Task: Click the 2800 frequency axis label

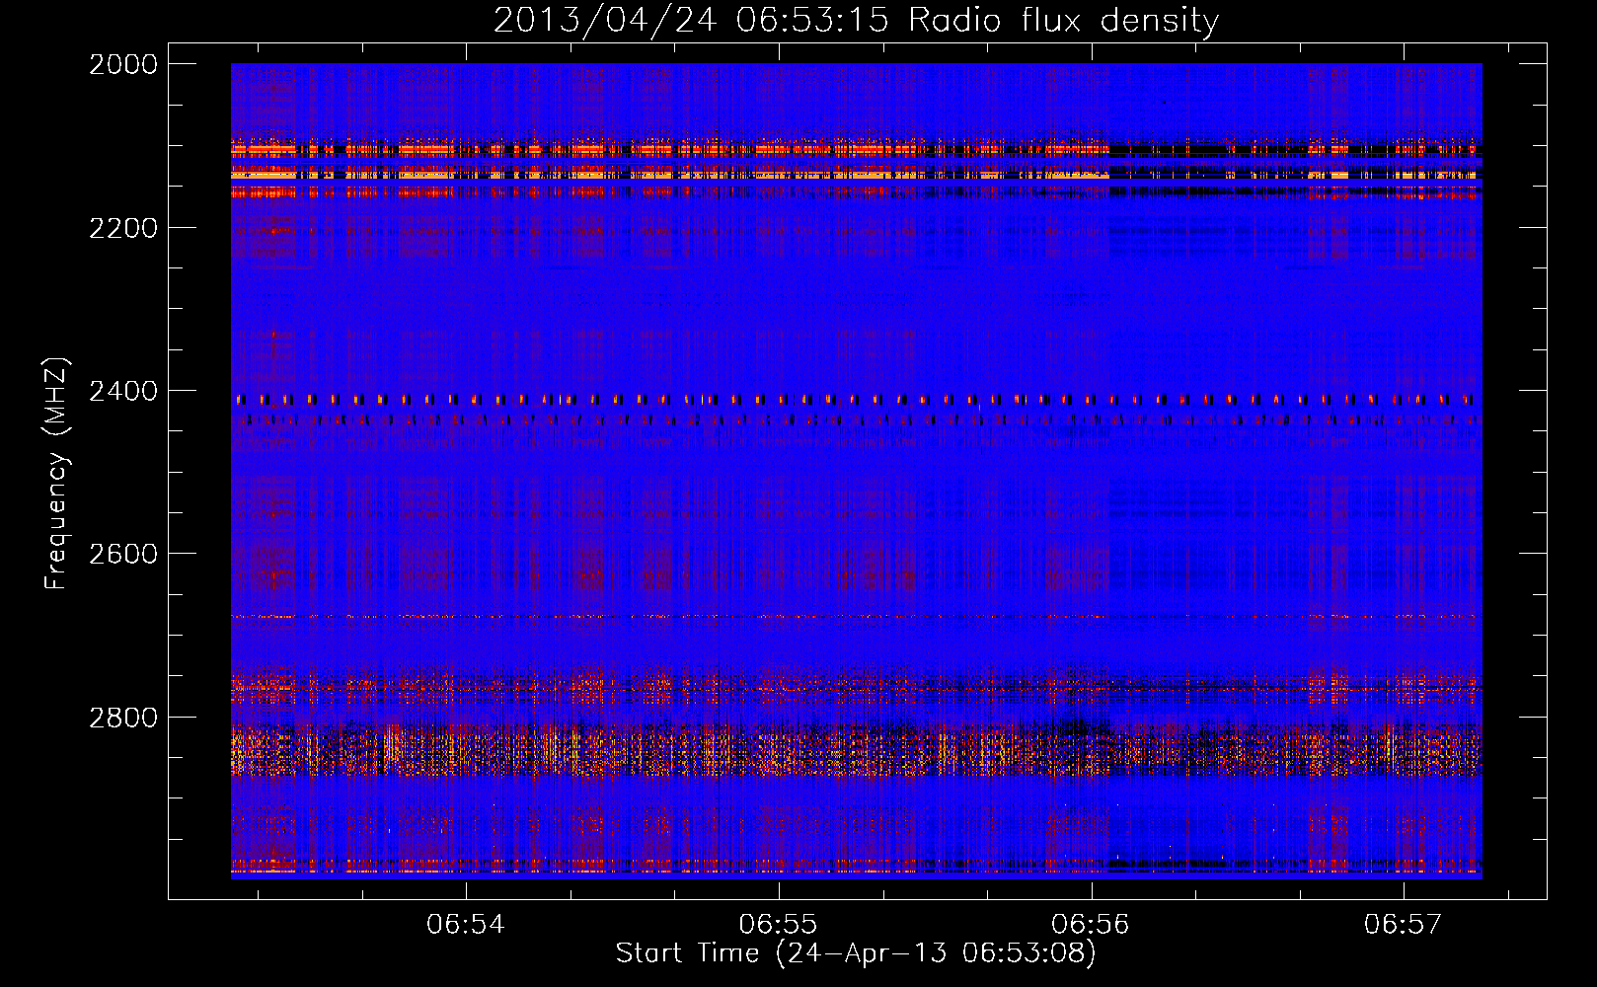Action: (x=123, y=718)
